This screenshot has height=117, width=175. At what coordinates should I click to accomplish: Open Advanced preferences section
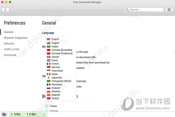pos(10,55)
